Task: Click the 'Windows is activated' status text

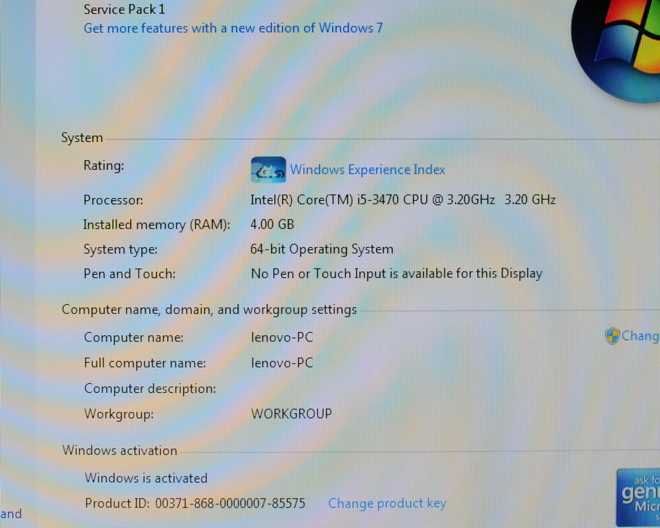Action: tap(146, 478)
